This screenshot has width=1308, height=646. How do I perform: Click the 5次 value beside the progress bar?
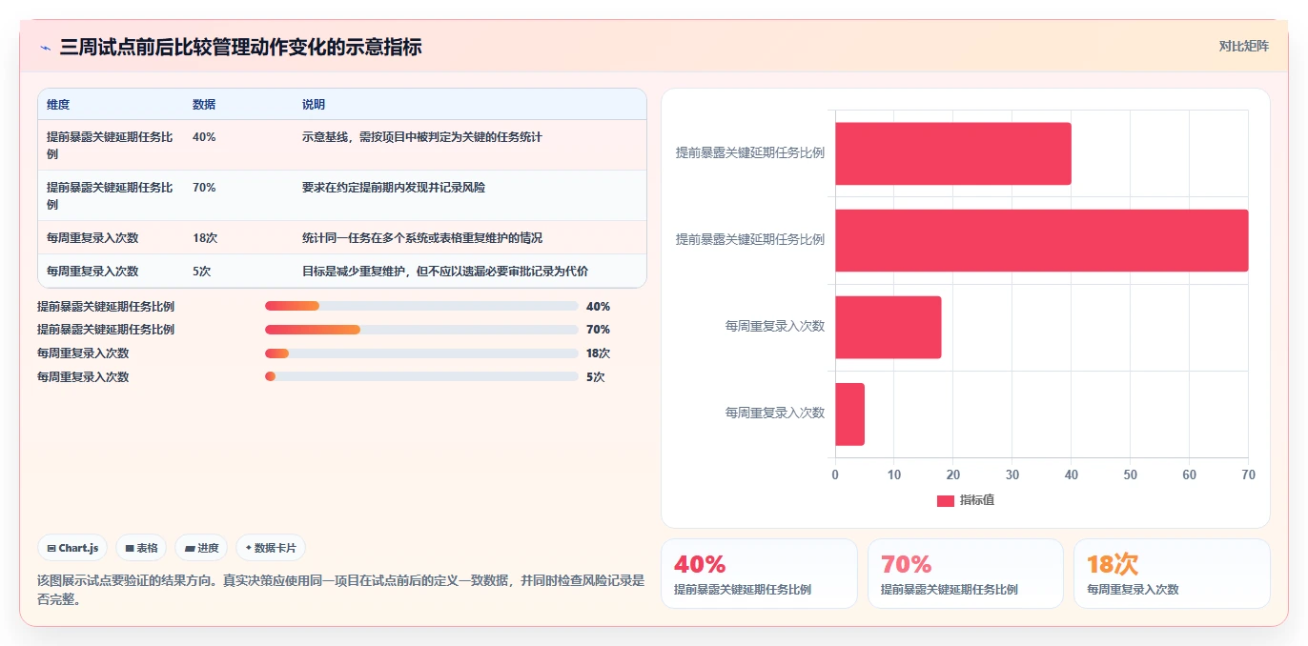tap(596, 377)
